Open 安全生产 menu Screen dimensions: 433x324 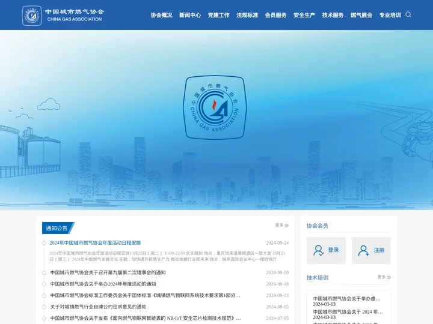coord(304,15)
